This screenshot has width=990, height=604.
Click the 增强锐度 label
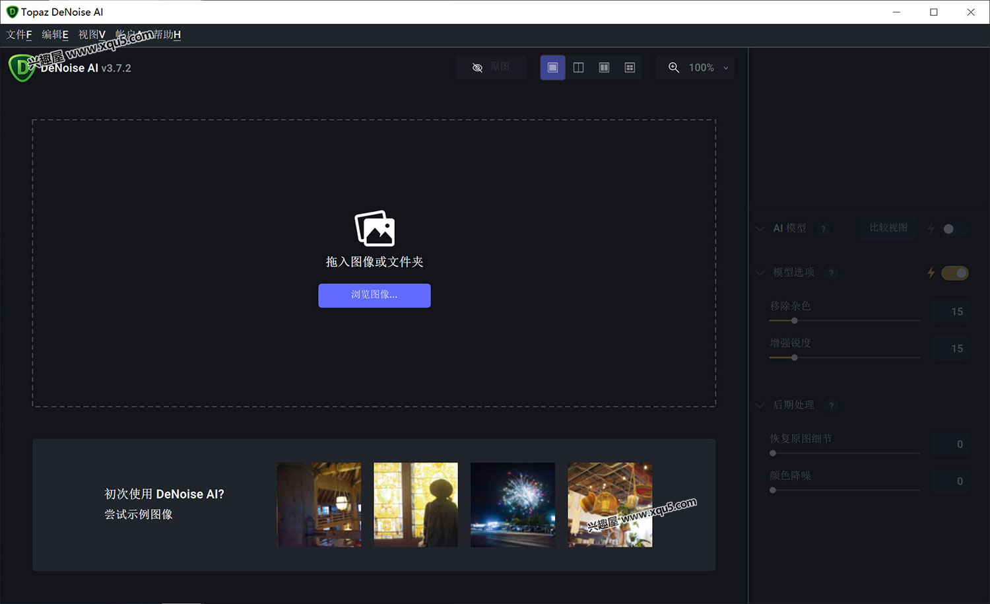click(790, 343)
